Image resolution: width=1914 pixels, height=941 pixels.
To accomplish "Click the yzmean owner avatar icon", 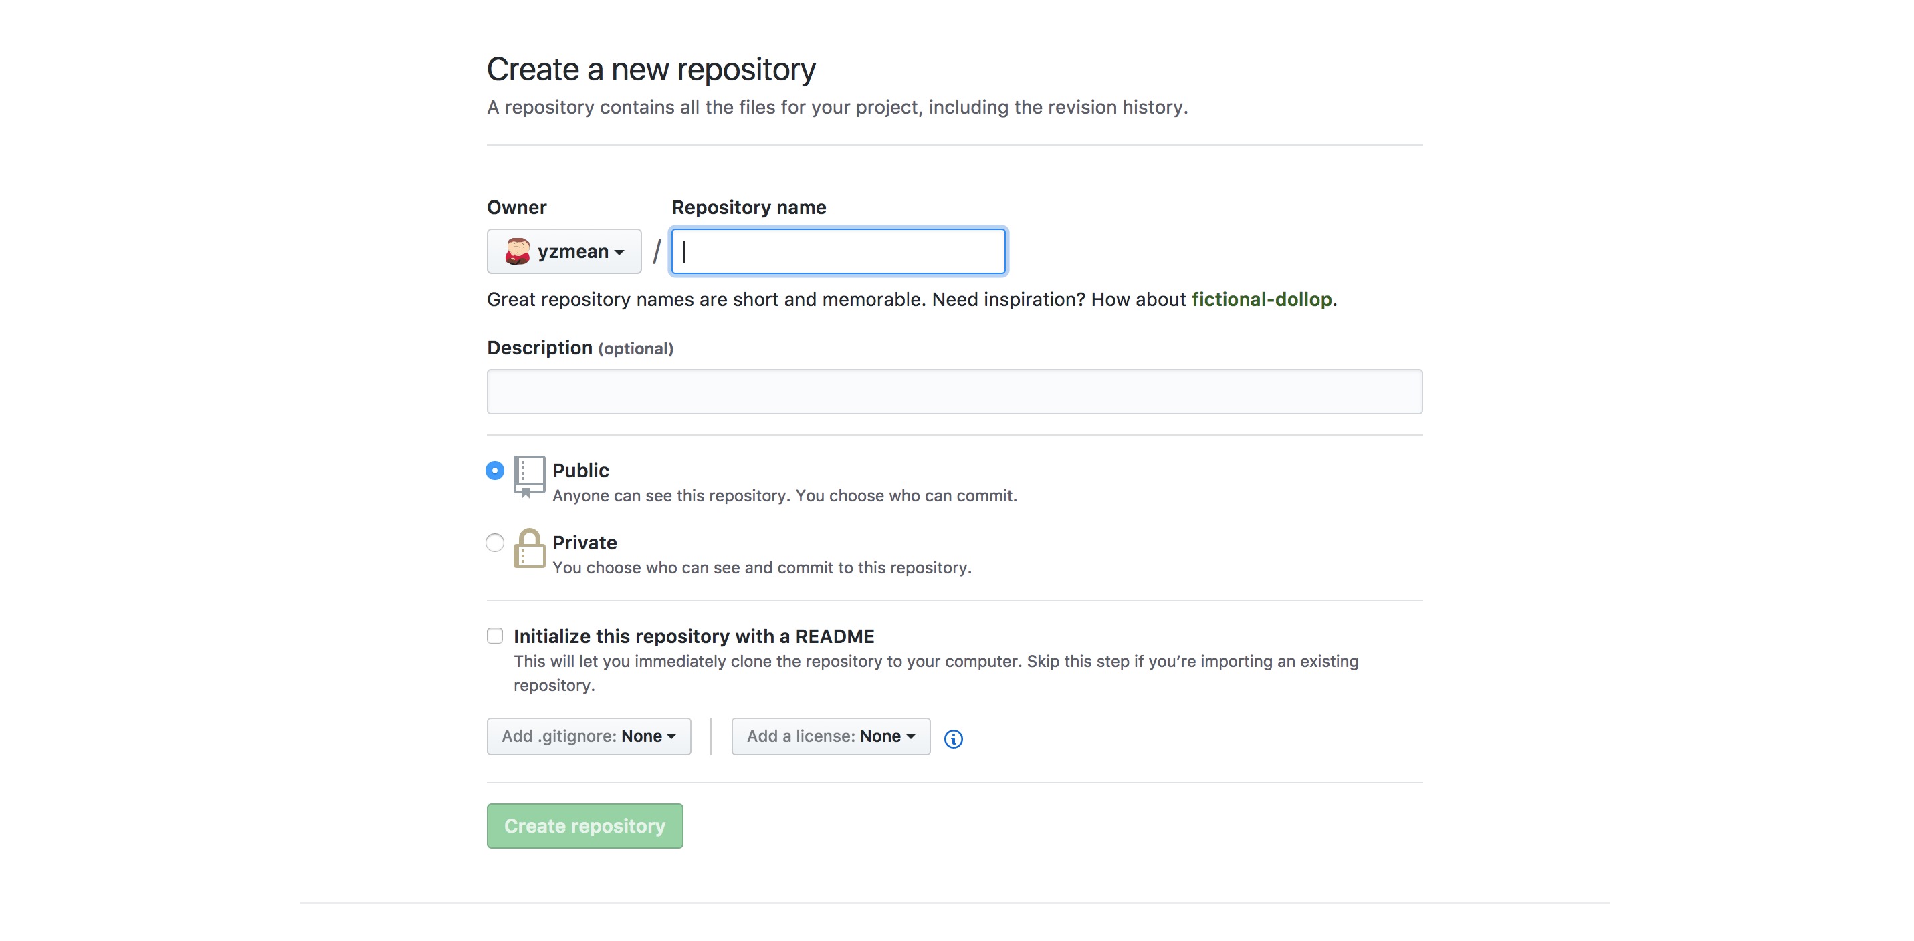I will 516,252.
